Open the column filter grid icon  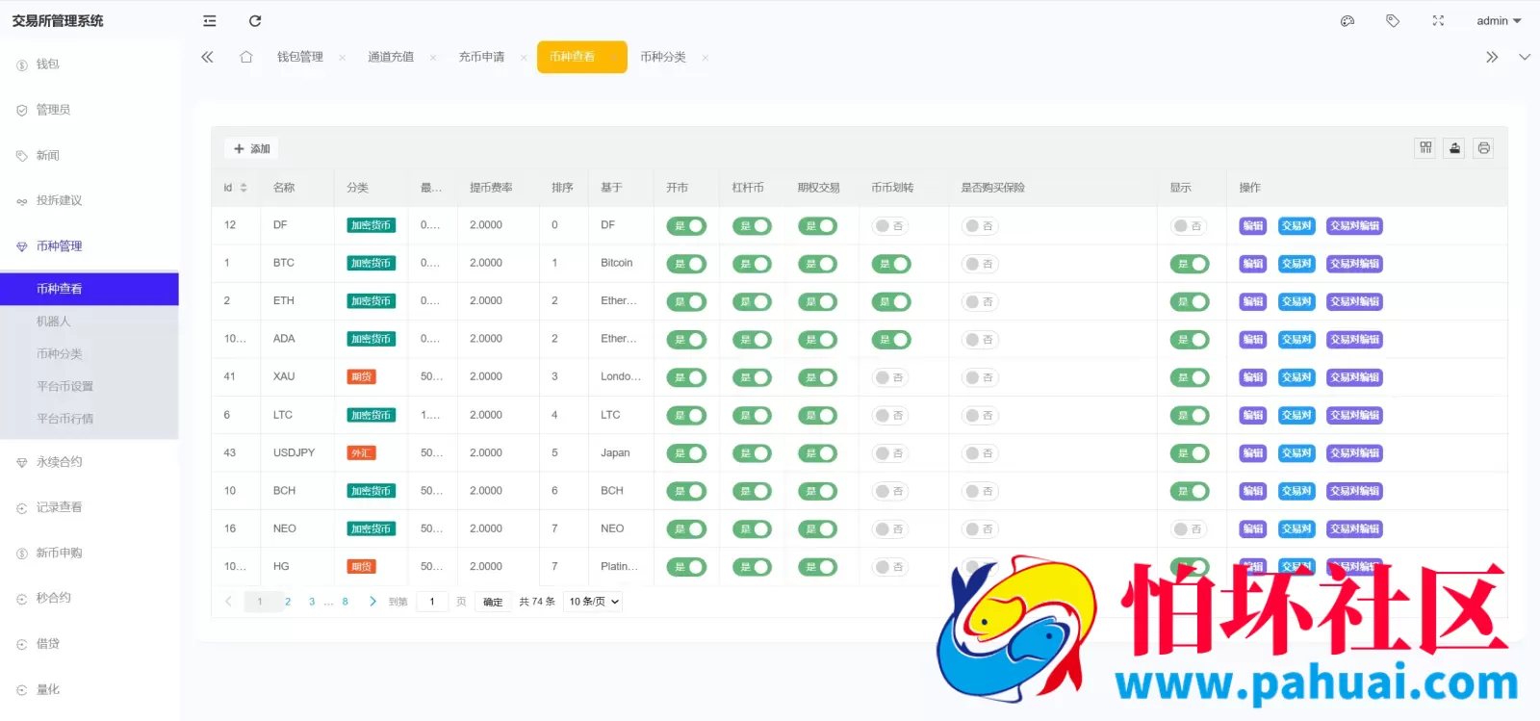click(1425, 148)
